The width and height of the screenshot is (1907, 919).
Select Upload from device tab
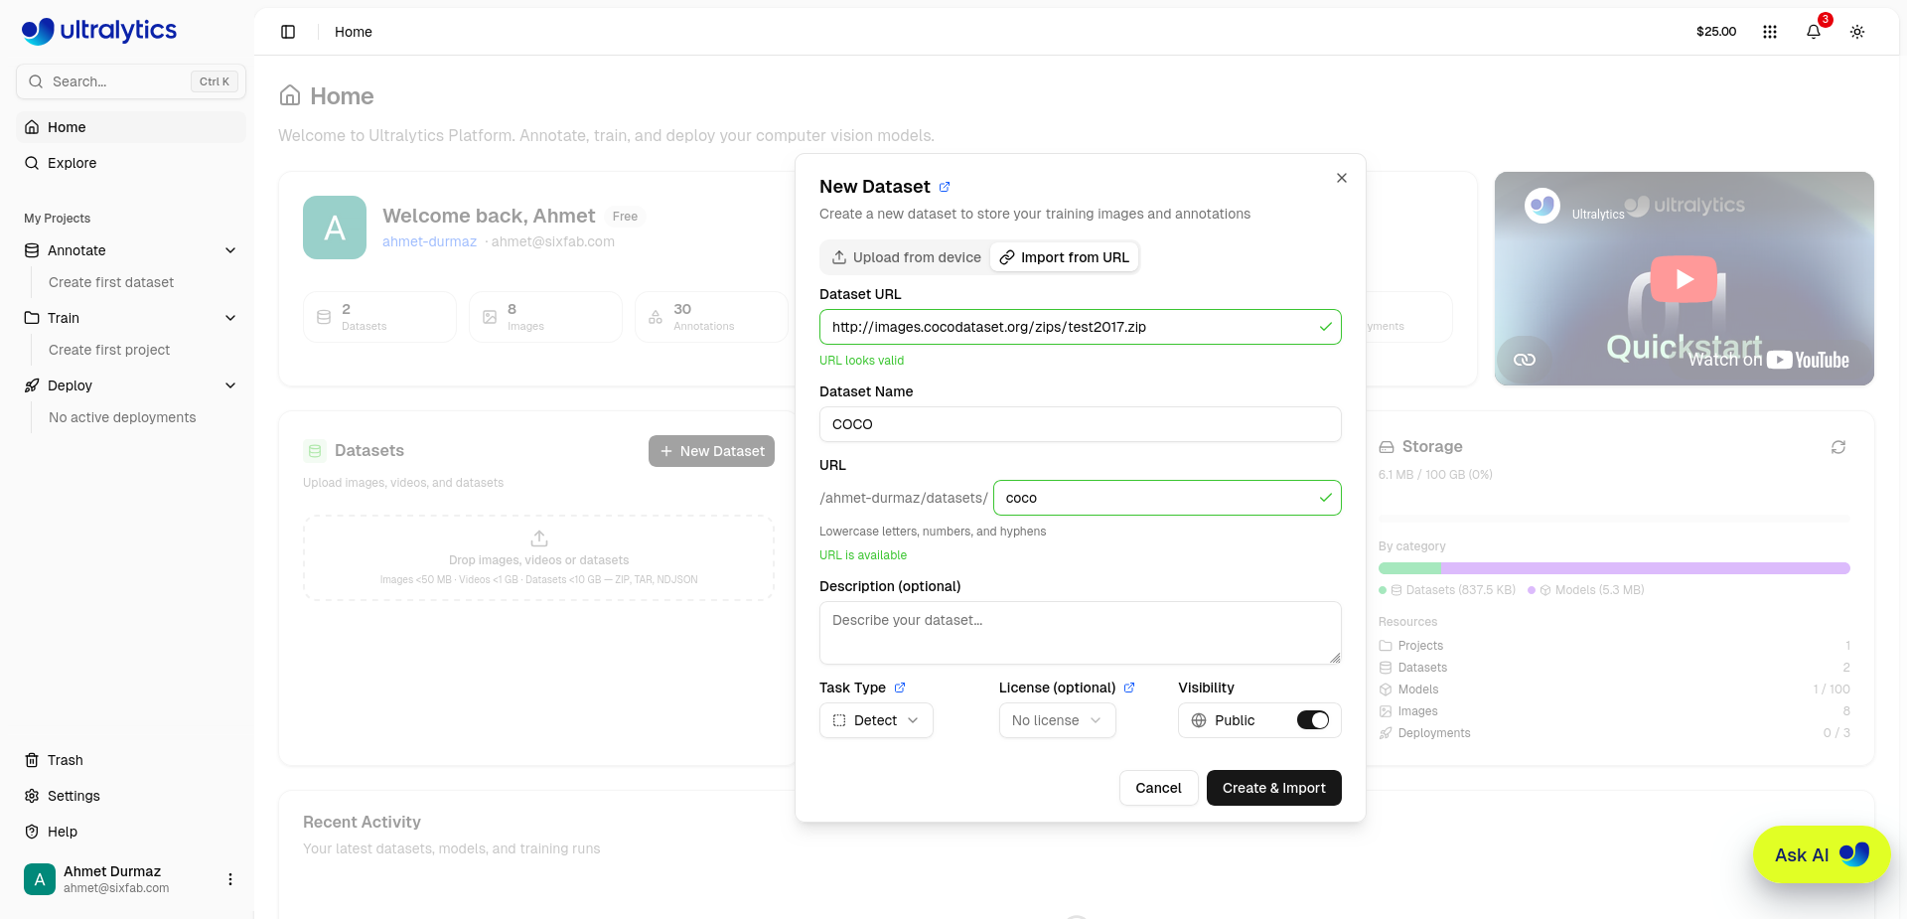point(906,257)
